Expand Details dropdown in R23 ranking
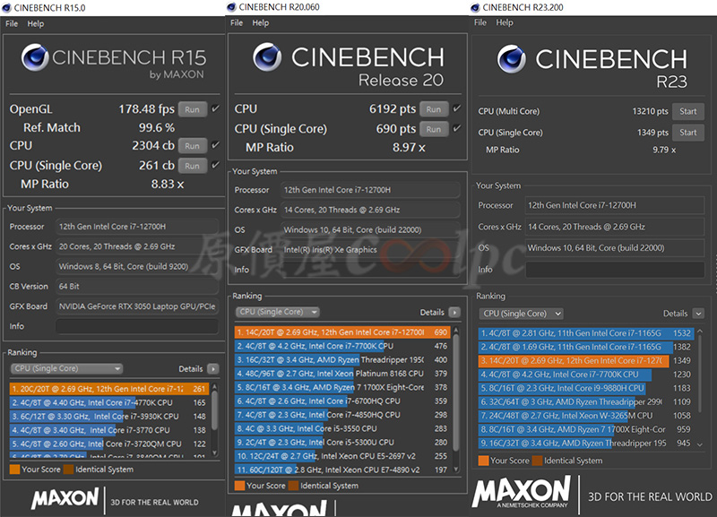Image resolution: width=717 pixels, height=517 pixels. coord(698,314)
